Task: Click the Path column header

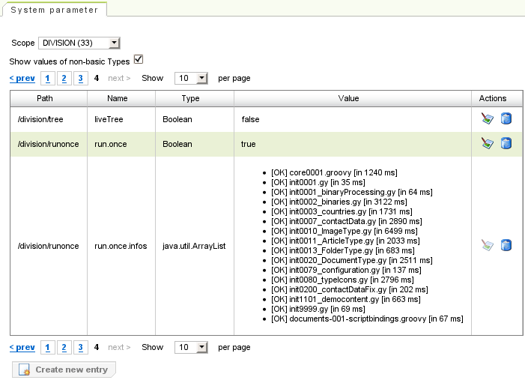Action: [x=45, y=98]
